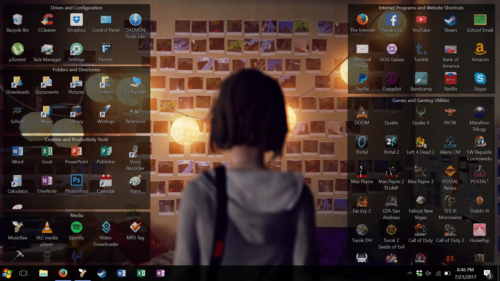Switch to Firefox on the taskbar
The width and height of the screenshot is (500, 281).
click(63, 273)
